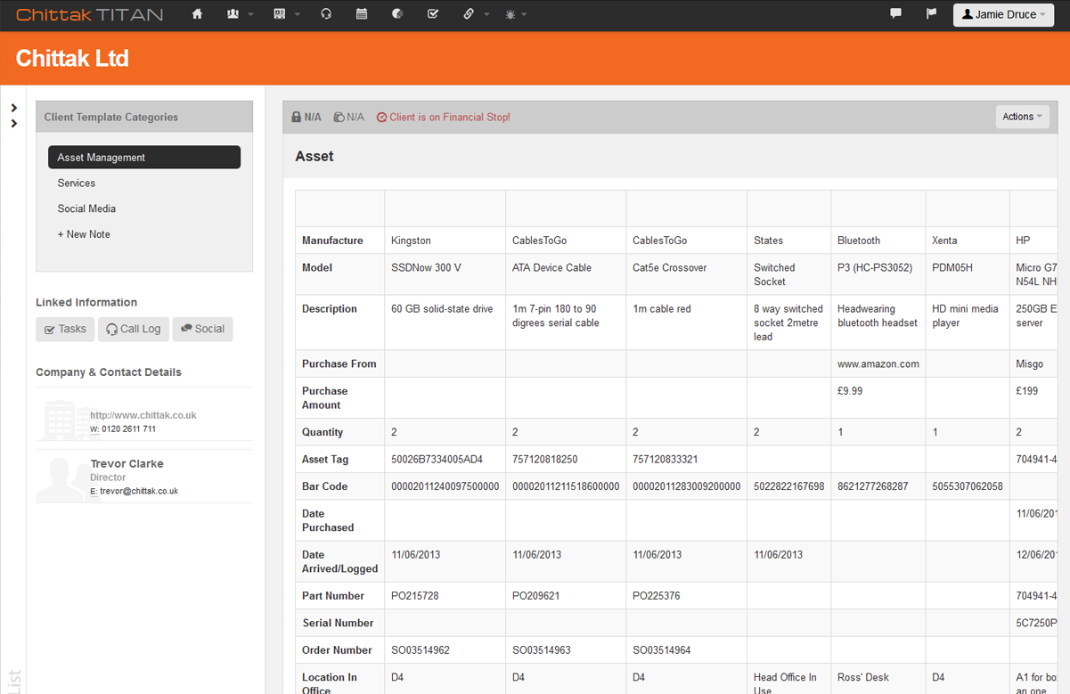1070x694 pixels.
Task: Expand the upper sidebar chevron
Action: tap(14, 108)
